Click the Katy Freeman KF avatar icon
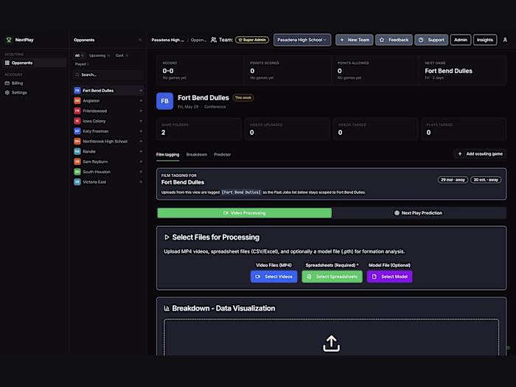Screen dimensions: 516x387 77,131
